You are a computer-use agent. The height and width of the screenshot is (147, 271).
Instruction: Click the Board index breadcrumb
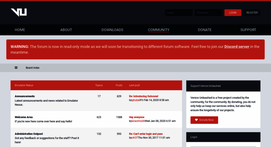pyautogui.click(x=32, y=68)
